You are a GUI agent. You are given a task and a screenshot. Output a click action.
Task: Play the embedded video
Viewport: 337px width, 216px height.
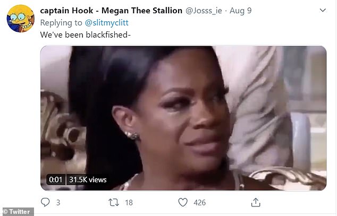point(183,118)
